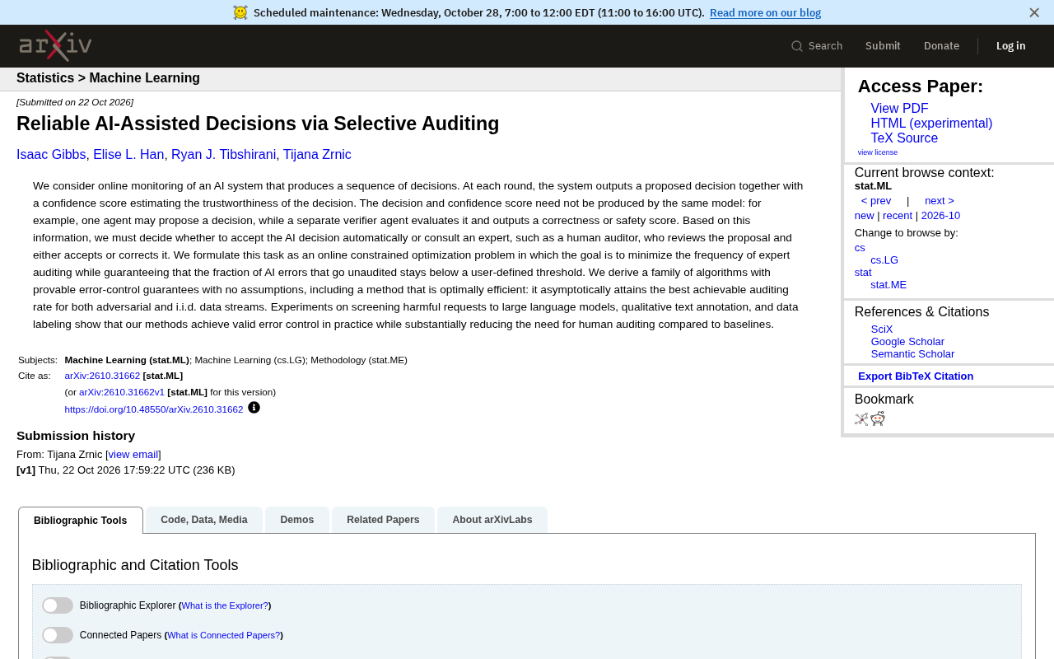This screenshot has height=659, width=1054.
Task: Click the search magnifier icon
Action: [x=797, y=46]
